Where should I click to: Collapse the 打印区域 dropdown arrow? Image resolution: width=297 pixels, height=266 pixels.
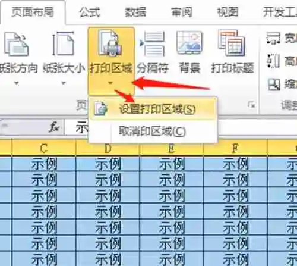111,83
